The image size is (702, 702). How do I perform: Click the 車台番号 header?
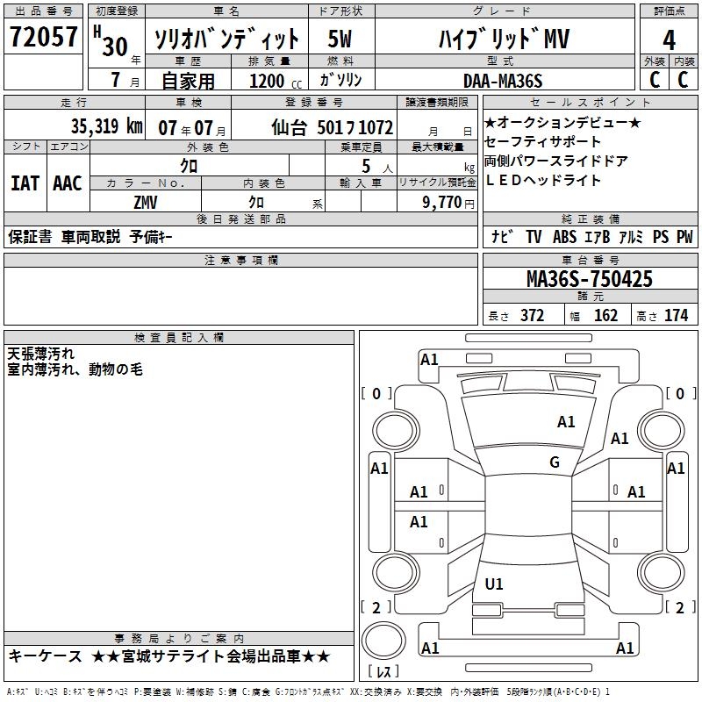coord(590,260)
